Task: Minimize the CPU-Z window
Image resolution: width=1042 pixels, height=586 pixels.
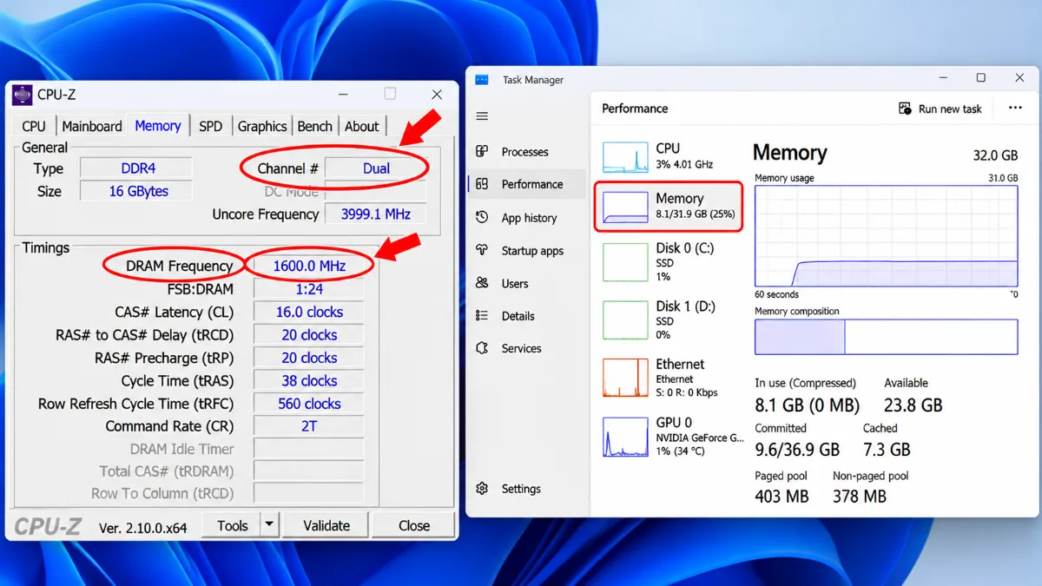Action: (343, 94)
